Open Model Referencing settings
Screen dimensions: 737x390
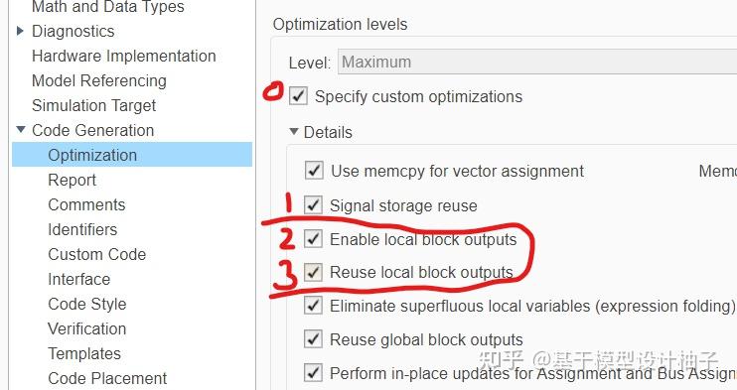[x=99, y=80]
